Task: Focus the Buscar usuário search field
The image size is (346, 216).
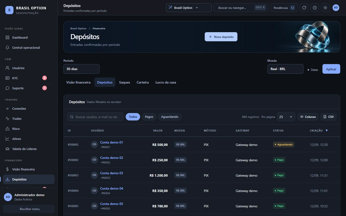Action: [x=95, y=117]
